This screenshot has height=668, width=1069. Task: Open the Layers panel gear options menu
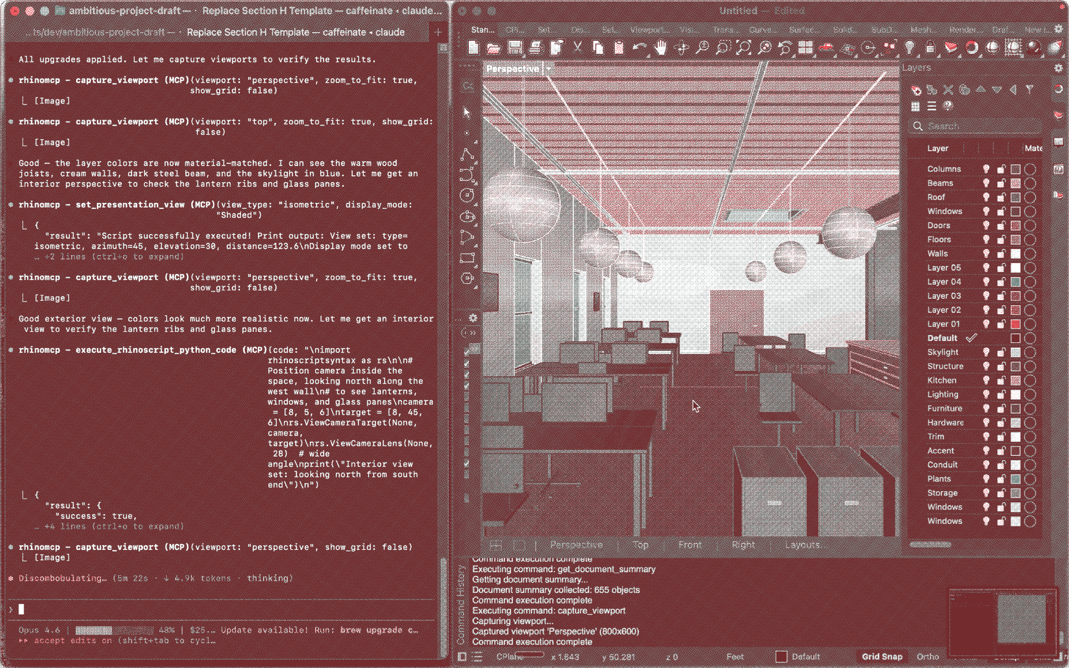tap(1058, 68)
